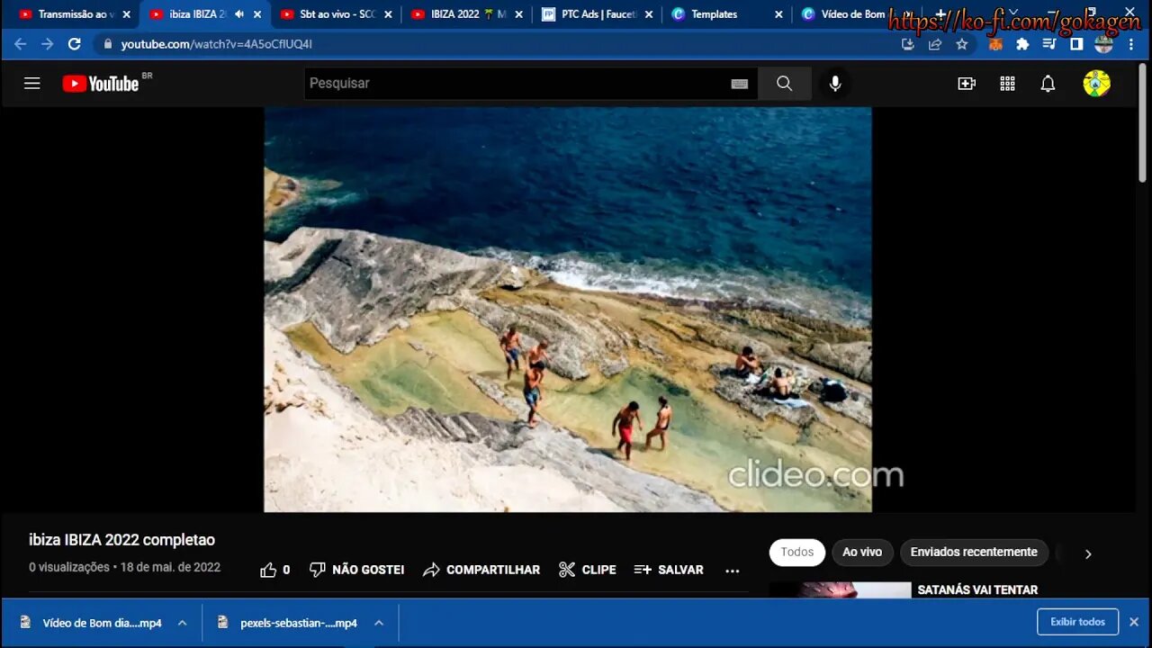
Task: Click the video player to play or pause
Action: (568, 310)
